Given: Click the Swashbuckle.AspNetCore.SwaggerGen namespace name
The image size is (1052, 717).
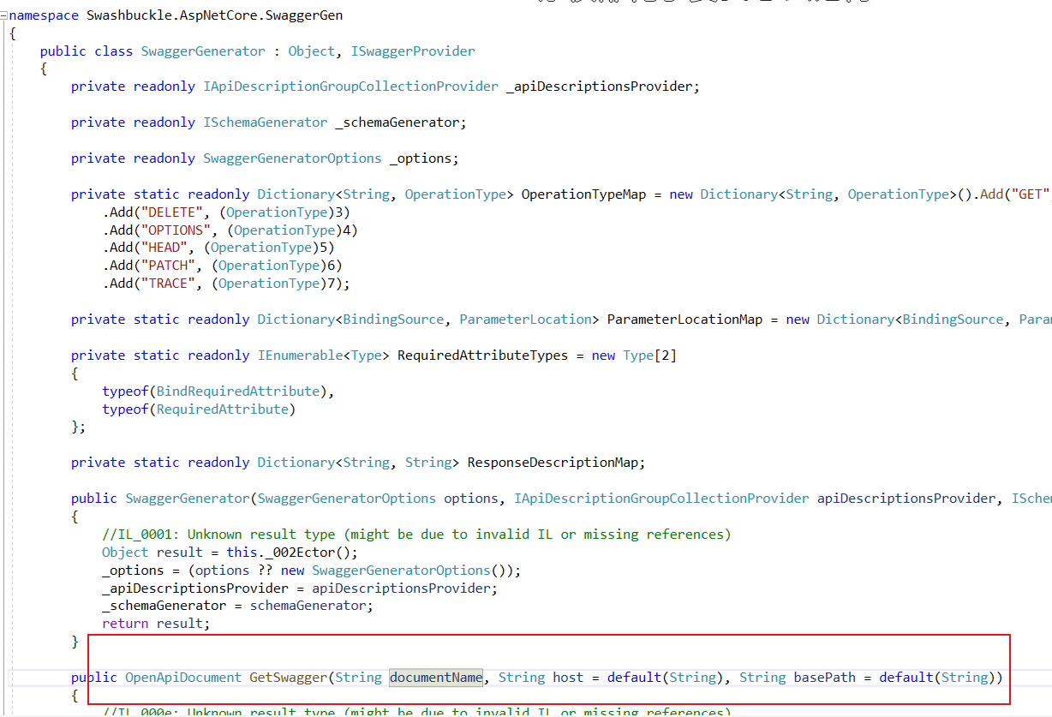Looking at the screenshot, I should [215, 15].
